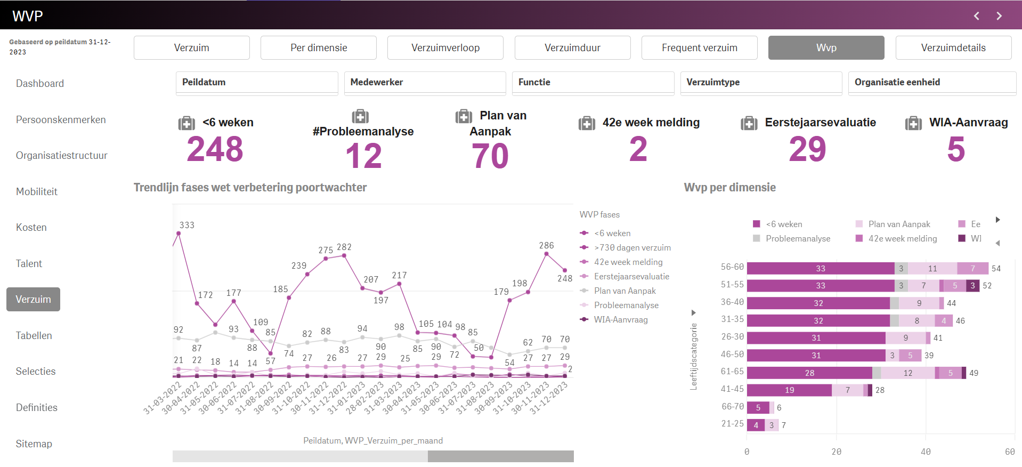Switch to the Verzuimverloop tab
Screen dimensions: 1022x467
coord(445,48)
